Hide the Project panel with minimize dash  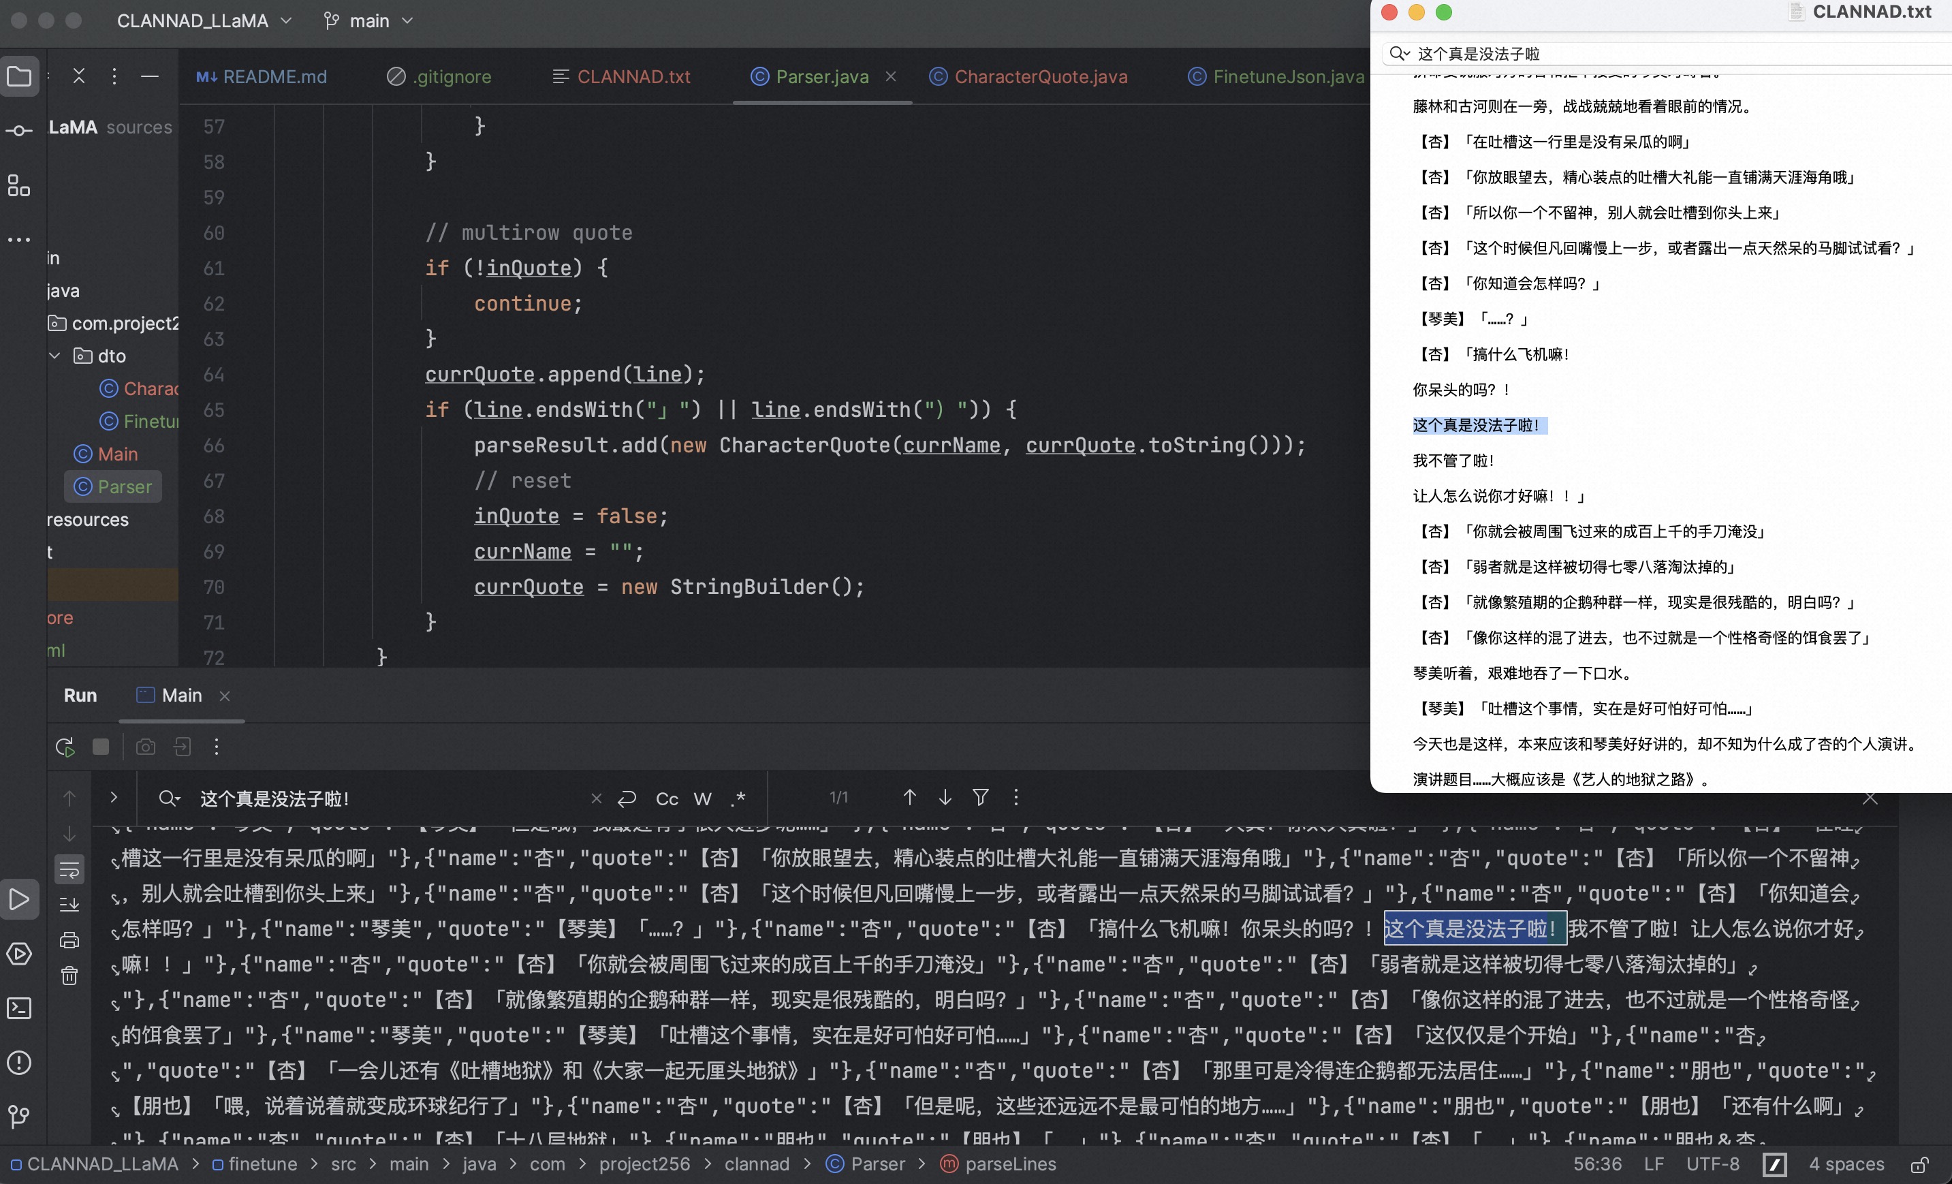[150, 76]
